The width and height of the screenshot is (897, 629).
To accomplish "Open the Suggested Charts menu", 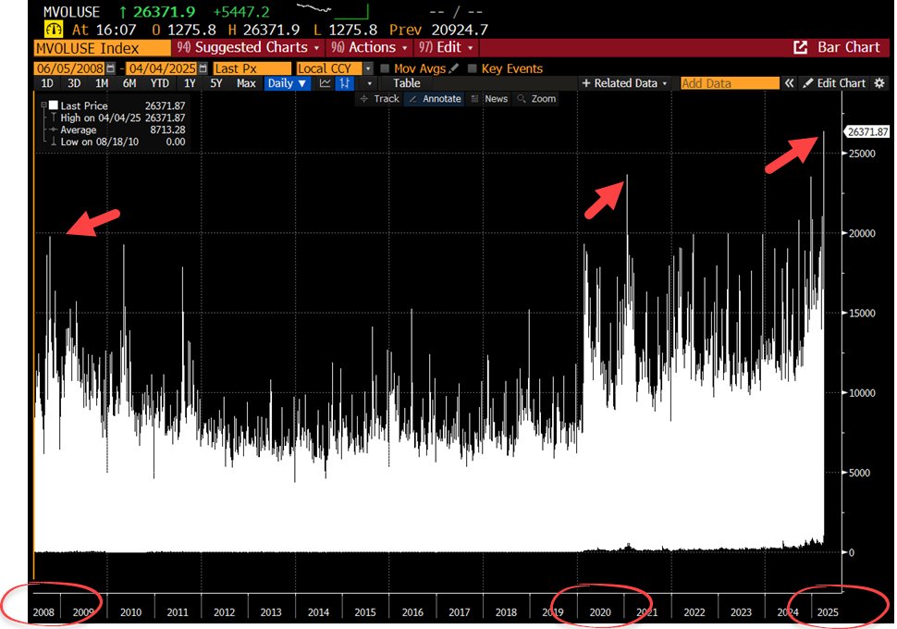I will coord(249,47).
